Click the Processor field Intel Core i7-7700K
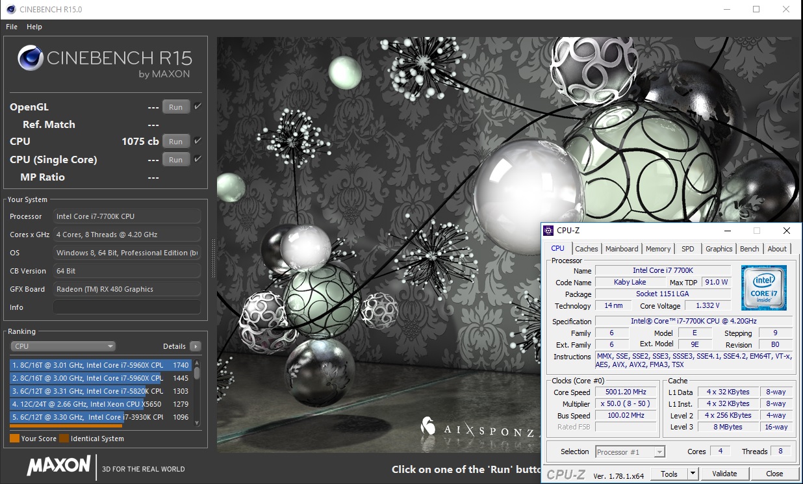The image size is (803, 484). [x=127, y=216]
